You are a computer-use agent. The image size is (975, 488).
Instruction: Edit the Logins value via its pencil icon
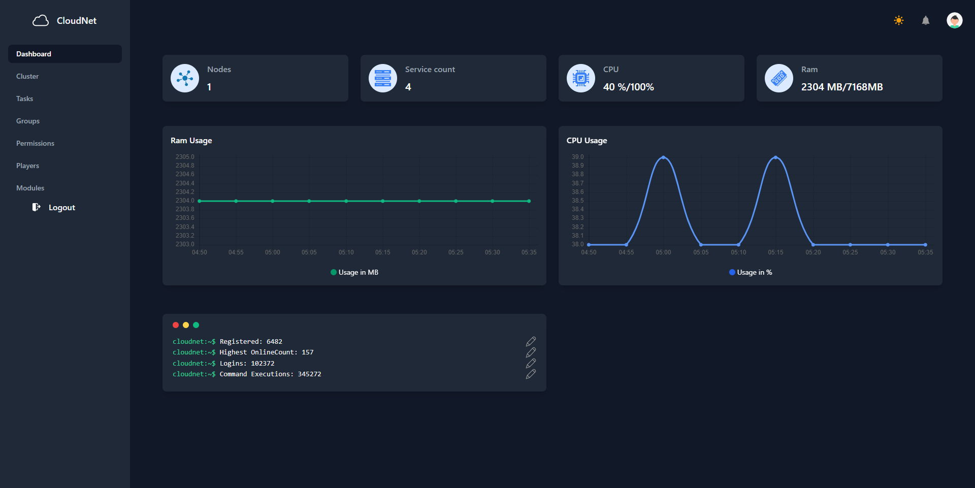(531, 363)
